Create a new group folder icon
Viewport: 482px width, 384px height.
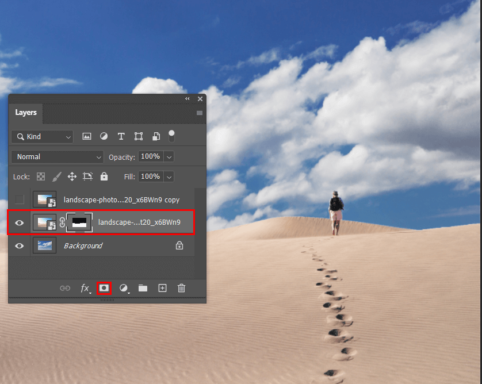(x=143, y=288)
